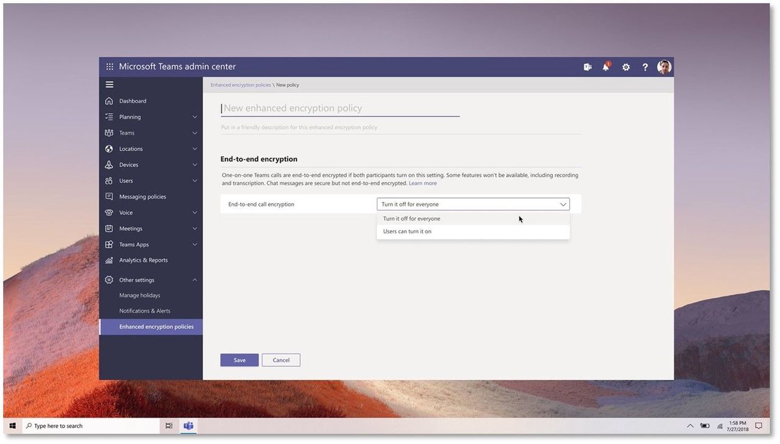Open notifications bell in header

pyautogui.click(x=606, y=67)
